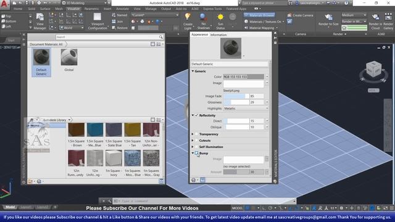Image resolution: width=395 pixels, height=222 pixels.
Task: Click the No Shadows icon
Action: [203, 17]
